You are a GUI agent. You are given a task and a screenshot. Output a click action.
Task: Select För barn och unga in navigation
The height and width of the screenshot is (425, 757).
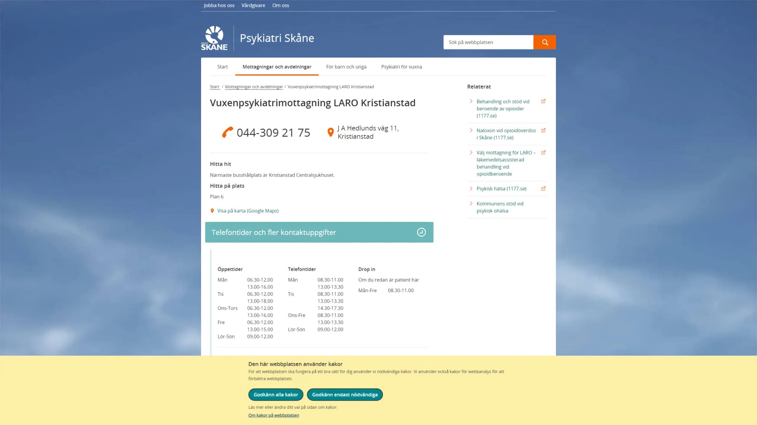pyautogui.click(x=346, y=67)
